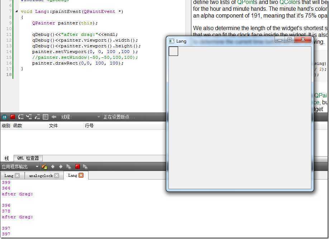Click the first QPoints link in documentation pane
Screen dimensions: 329x239
(x=247, y=3)
